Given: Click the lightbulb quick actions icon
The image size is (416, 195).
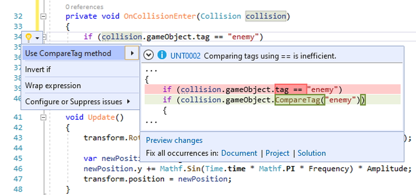Looking at the screenshot, I should 28,37.
